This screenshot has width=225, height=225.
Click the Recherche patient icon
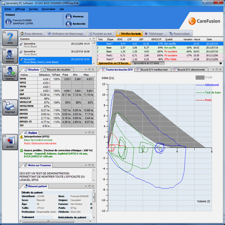tap(68, 24)
